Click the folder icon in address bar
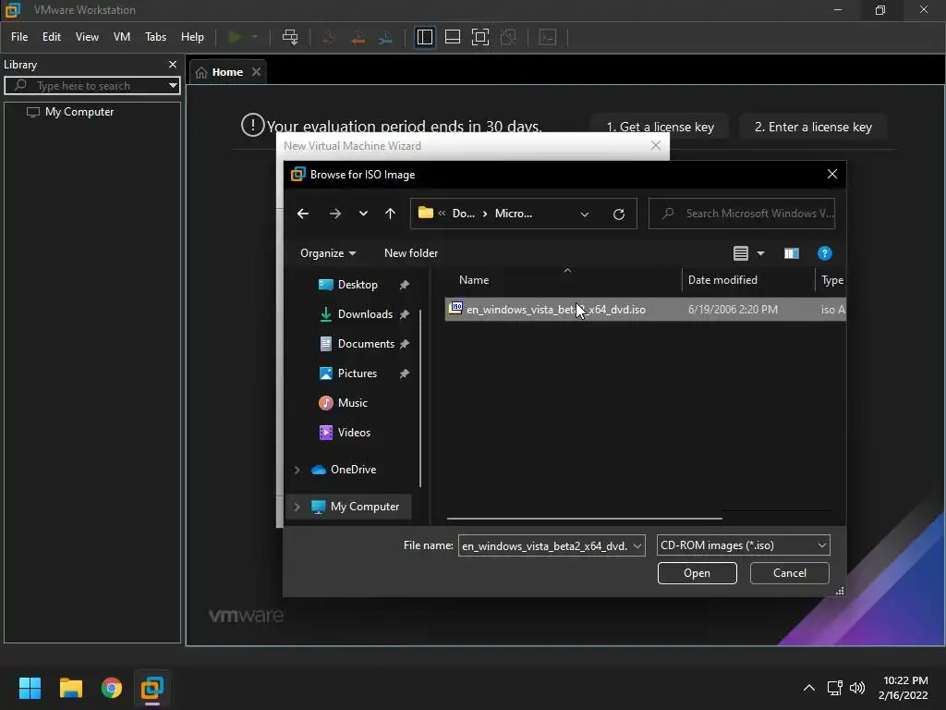 (426, 214)
